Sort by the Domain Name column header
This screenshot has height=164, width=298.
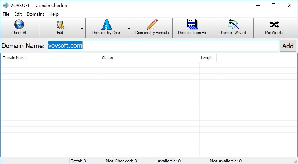(50, 58)
